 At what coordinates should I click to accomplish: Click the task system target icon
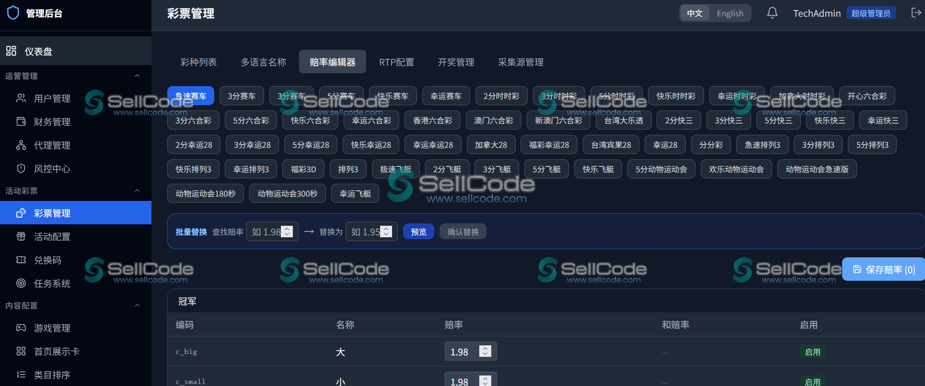pyautogui.click(x=21, y=283)
